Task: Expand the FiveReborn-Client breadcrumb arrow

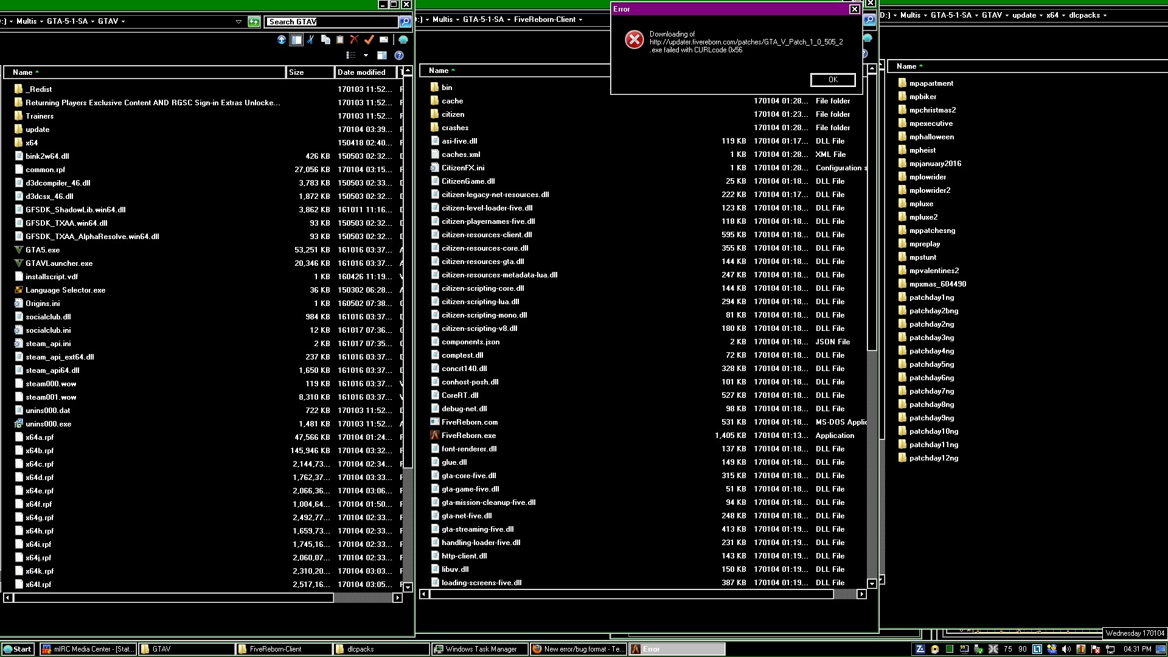Action: 580,19
